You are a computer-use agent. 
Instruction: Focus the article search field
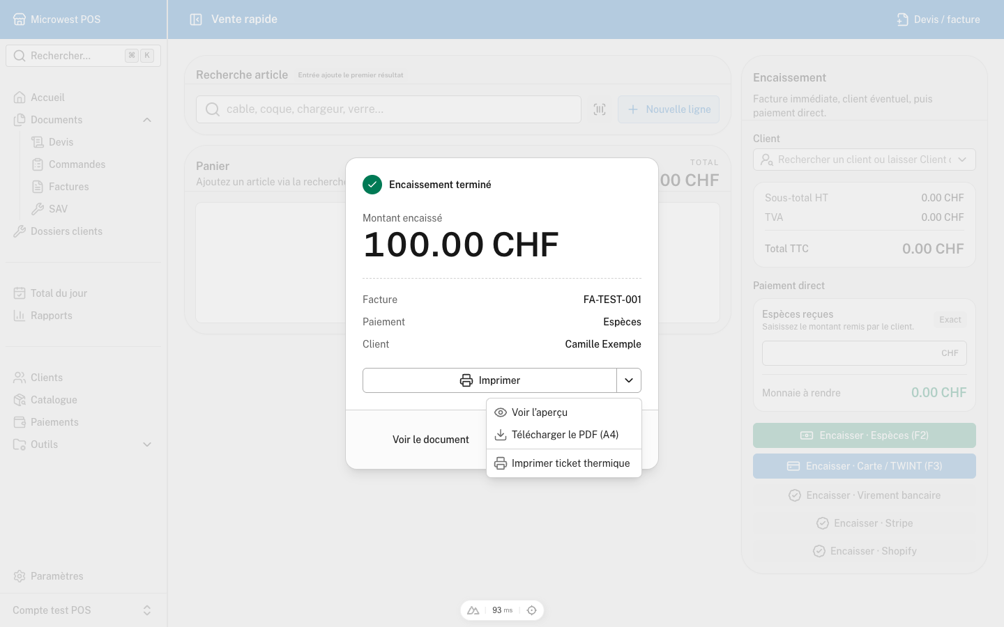tap(388, 109)
